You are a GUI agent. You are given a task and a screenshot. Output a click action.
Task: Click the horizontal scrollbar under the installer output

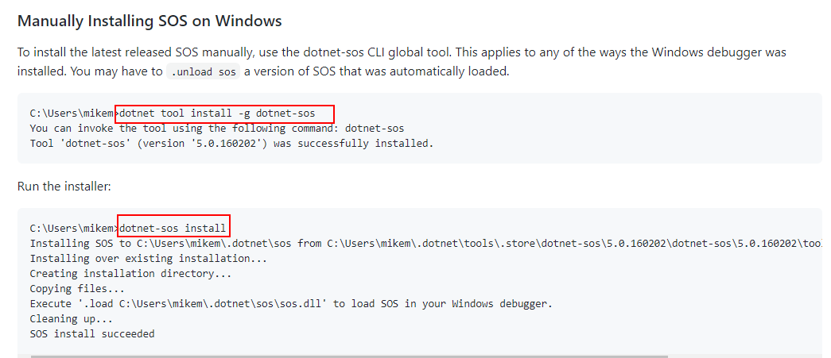(349, 356)
